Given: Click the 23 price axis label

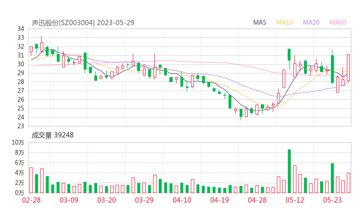Looking at the screenshot, I should pyautogui.click(x=21, y=126).
